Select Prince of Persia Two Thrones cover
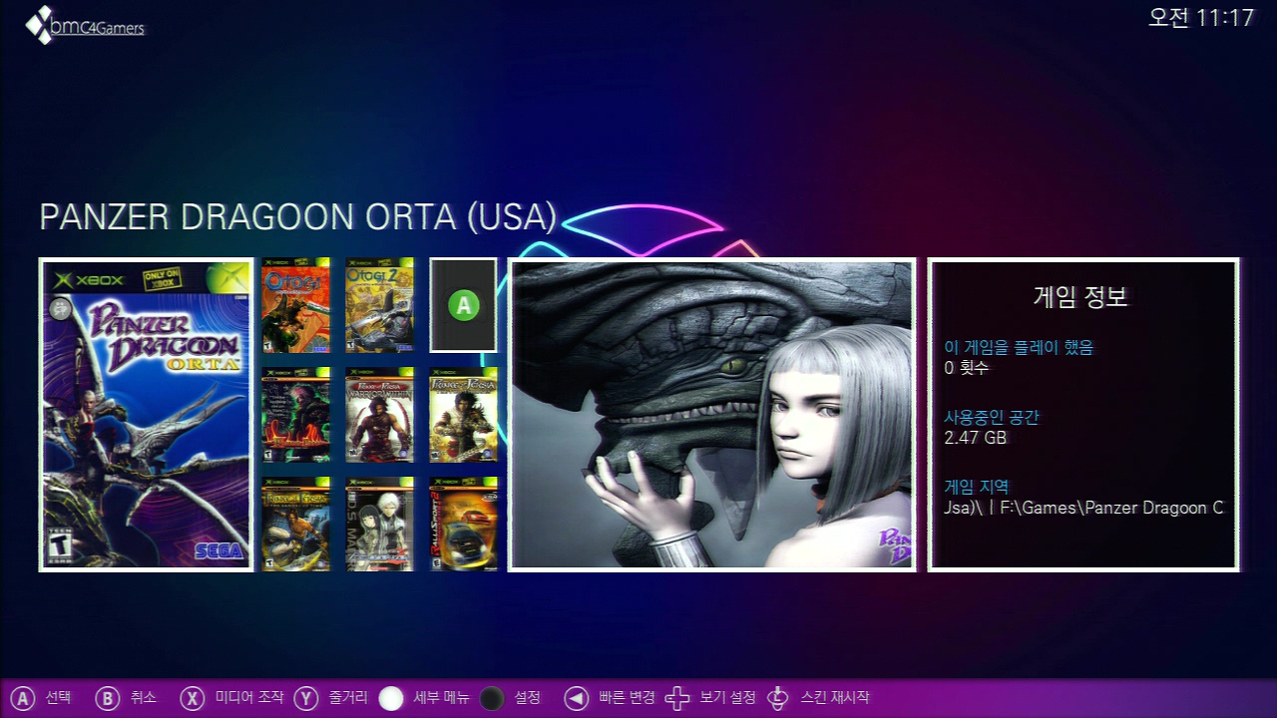 click(x=463, y=415)
